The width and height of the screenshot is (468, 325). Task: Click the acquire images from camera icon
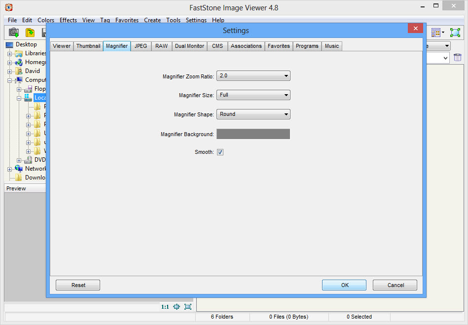tap(14, 32)
